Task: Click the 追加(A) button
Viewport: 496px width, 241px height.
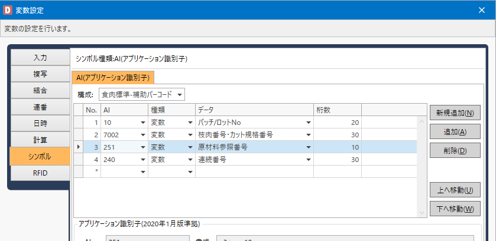Action: click(455, 132)
